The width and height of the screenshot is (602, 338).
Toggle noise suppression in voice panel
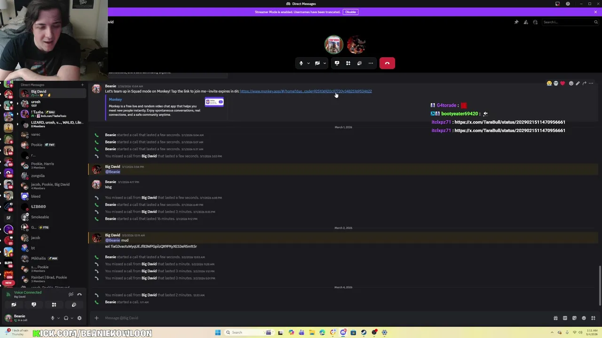click(71, 294)
